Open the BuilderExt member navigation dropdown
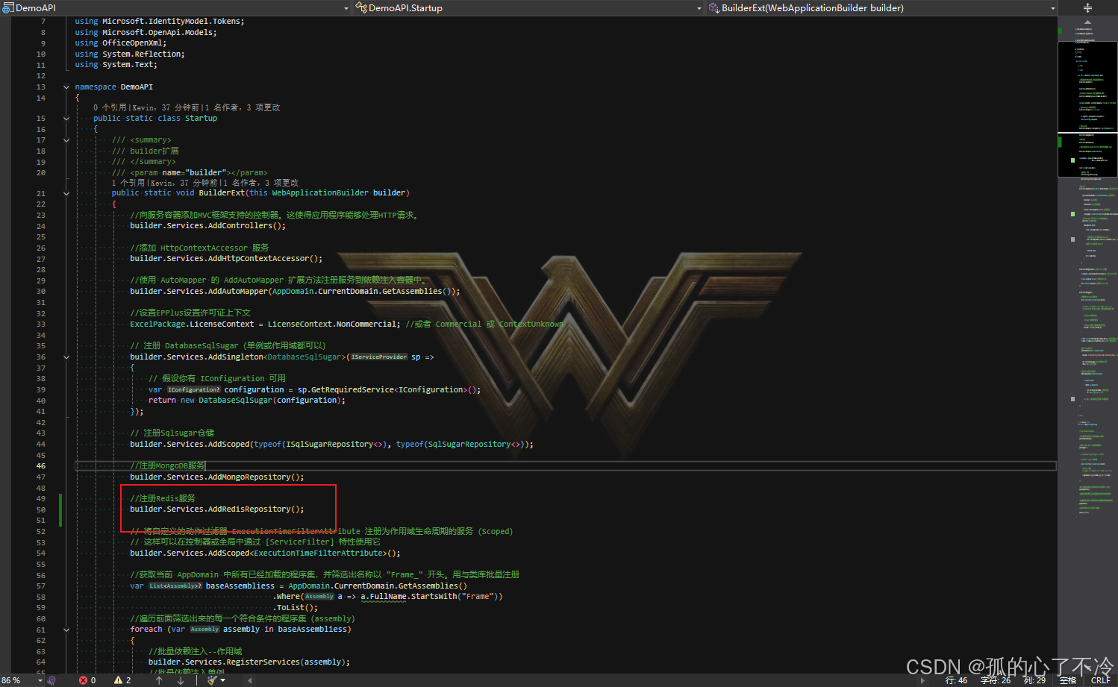Viewport: 1118px width, 687px height. click(x=1053, y=8)
